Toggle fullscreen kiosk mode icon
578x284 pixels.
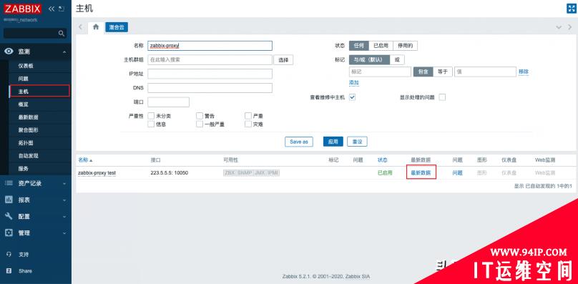click(x=571, y=9)
